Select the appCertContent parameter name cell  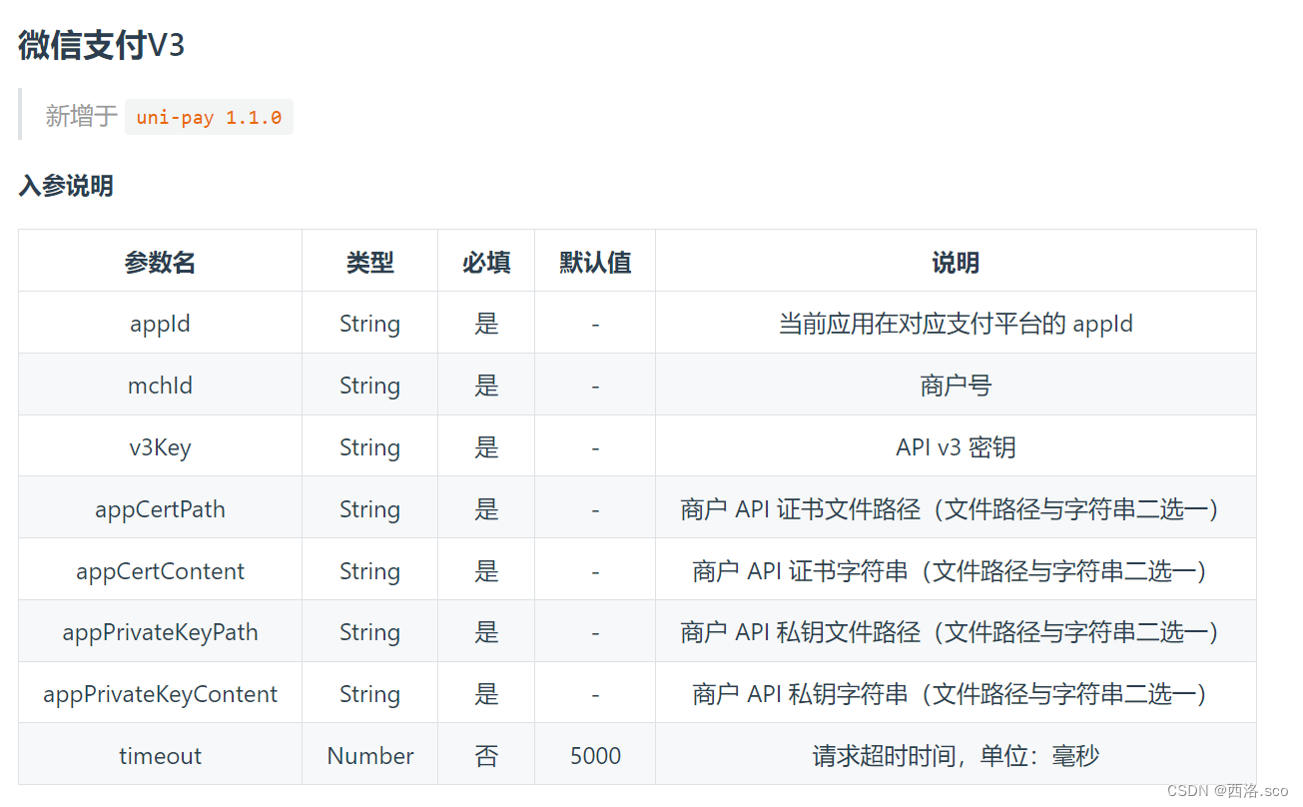pos(160,571)
